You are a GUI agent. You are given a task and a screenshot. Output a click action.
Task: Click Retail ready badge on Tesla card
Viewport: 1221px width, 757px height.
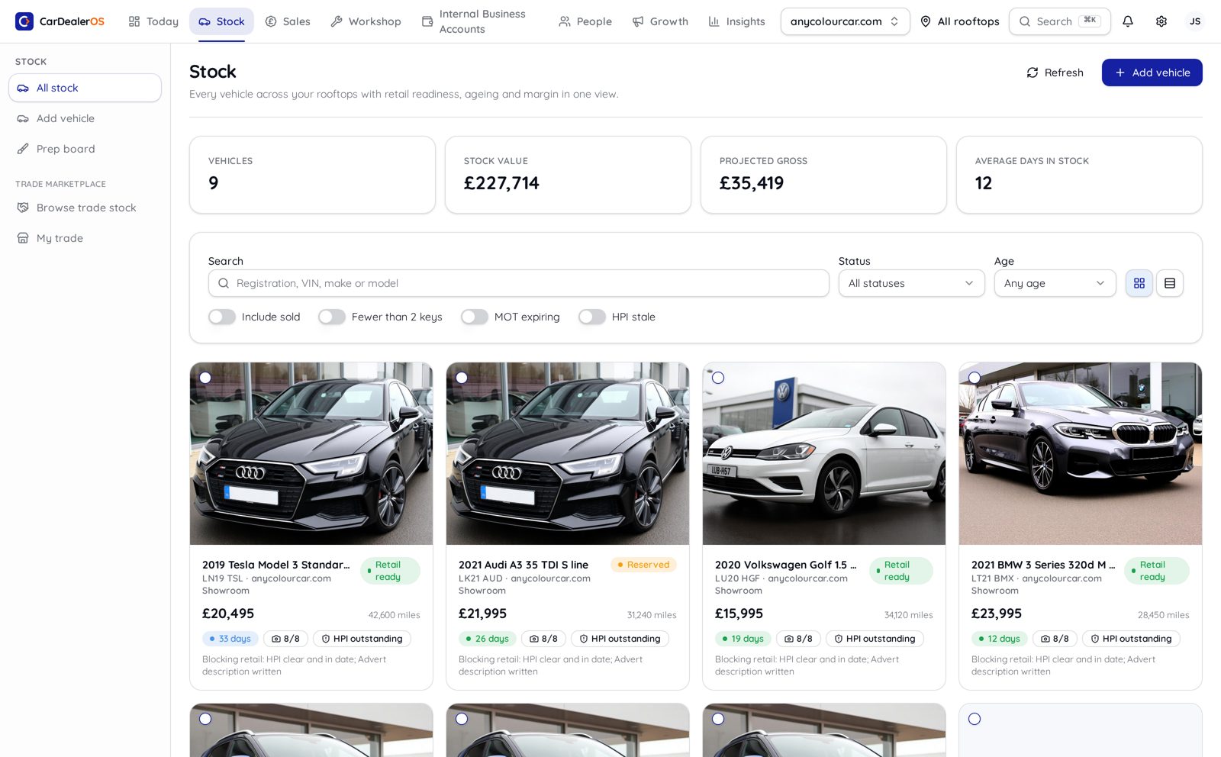(x=390, y=571)
